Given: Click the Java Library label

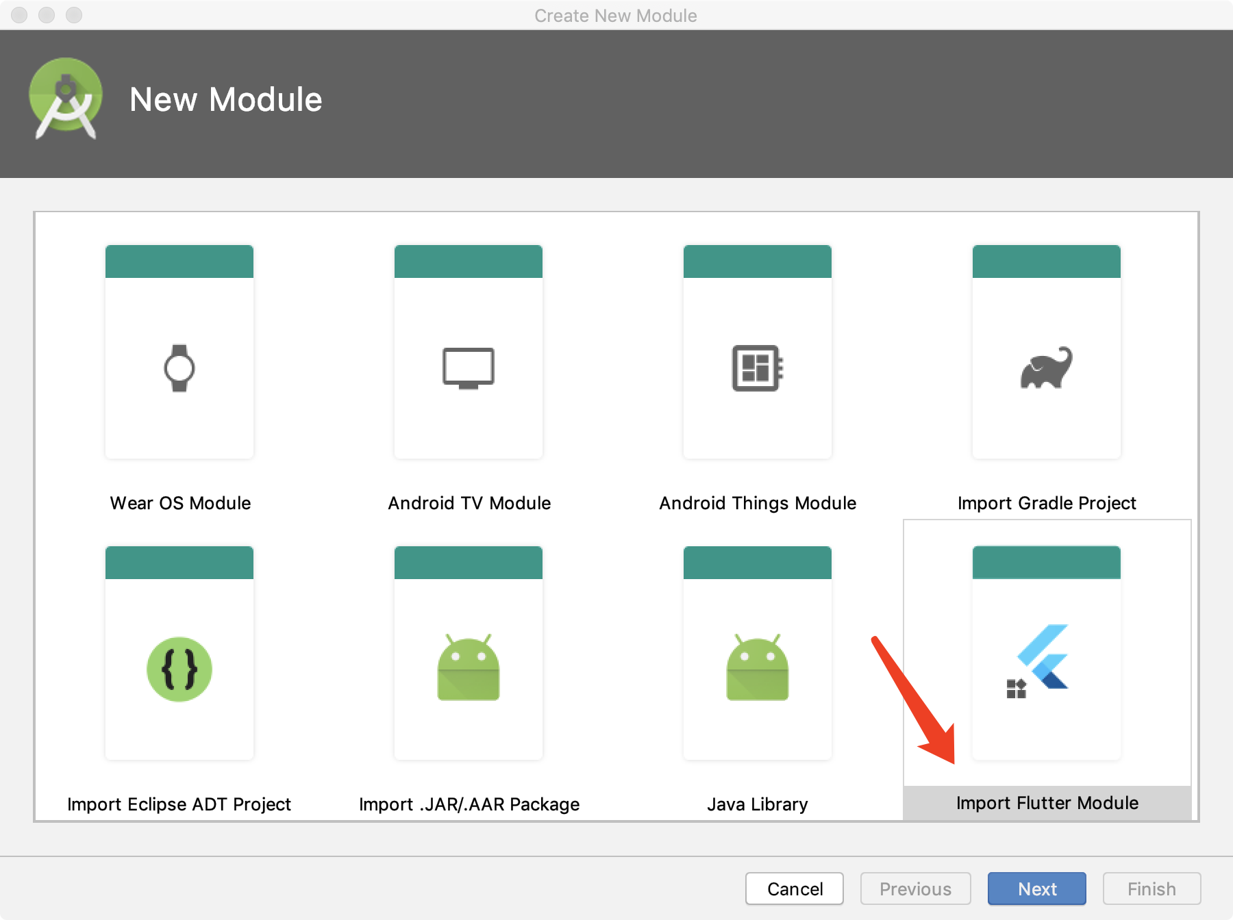Looking at the screenshot, I should pyautogui.click(x=758, y=804).
